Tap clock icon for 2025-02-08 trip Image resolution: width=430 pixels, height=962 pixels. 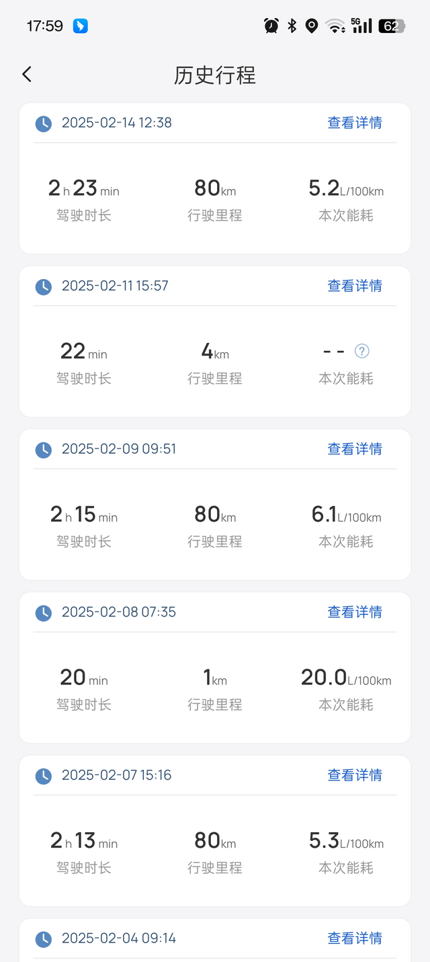pyautogui.click(x=43, y=612)
